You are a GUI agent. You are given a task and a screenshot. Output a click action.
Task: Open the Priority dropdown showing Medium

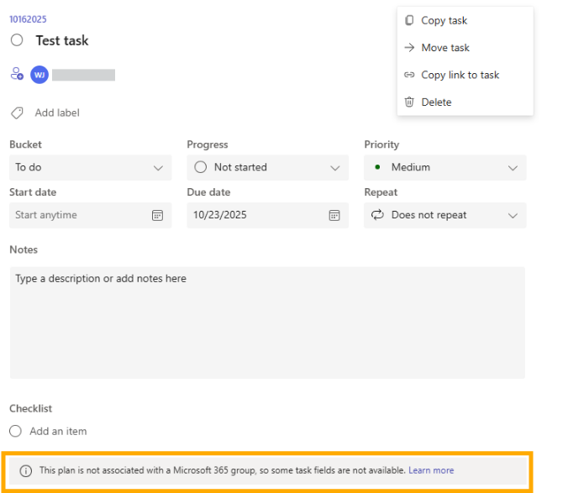(x=513, y=167)
